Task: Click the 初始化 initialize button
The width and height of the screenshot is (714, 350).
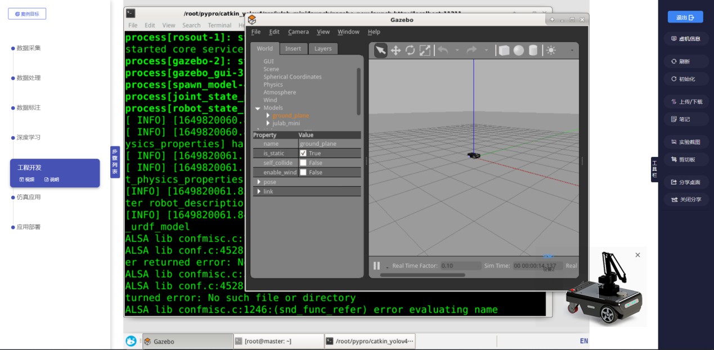Action: 686,79
